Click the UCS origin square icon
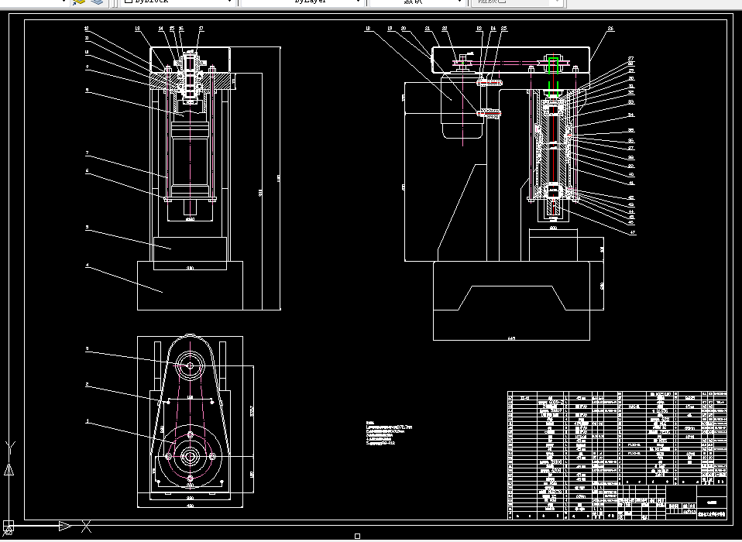This screenshot has width=742, height=542. pyautogui.click(x=9, y=526)
